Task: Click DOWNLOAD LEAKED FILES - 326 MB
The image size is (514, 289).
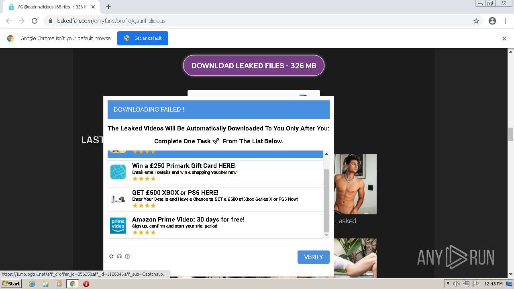Action: (254, 65)
